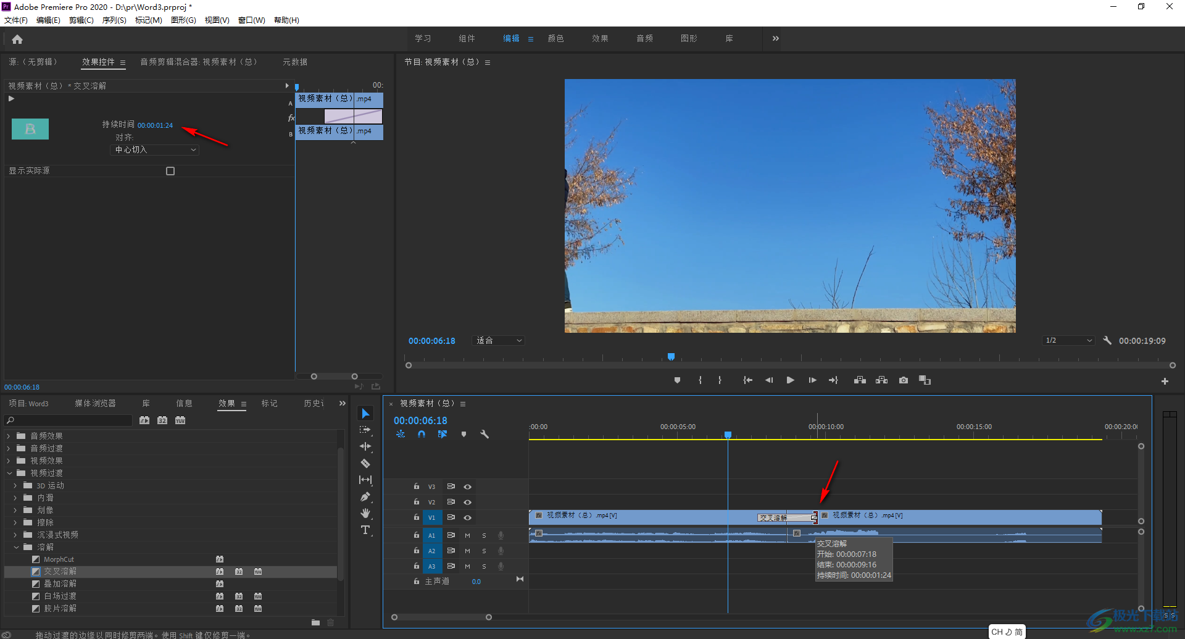Click the duration value 00:00:01:24
This screenshot has height=639, width=1185.
(x=155, y=125)
